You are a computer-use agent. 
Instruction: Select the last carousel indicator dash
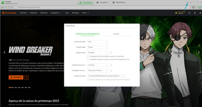click(x=29, y=87)
